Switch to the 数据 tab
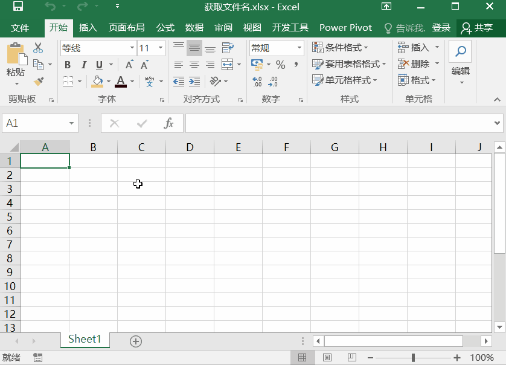Image resolution: width=506 pixels, height=365 pixels. [x=194, y=28]
